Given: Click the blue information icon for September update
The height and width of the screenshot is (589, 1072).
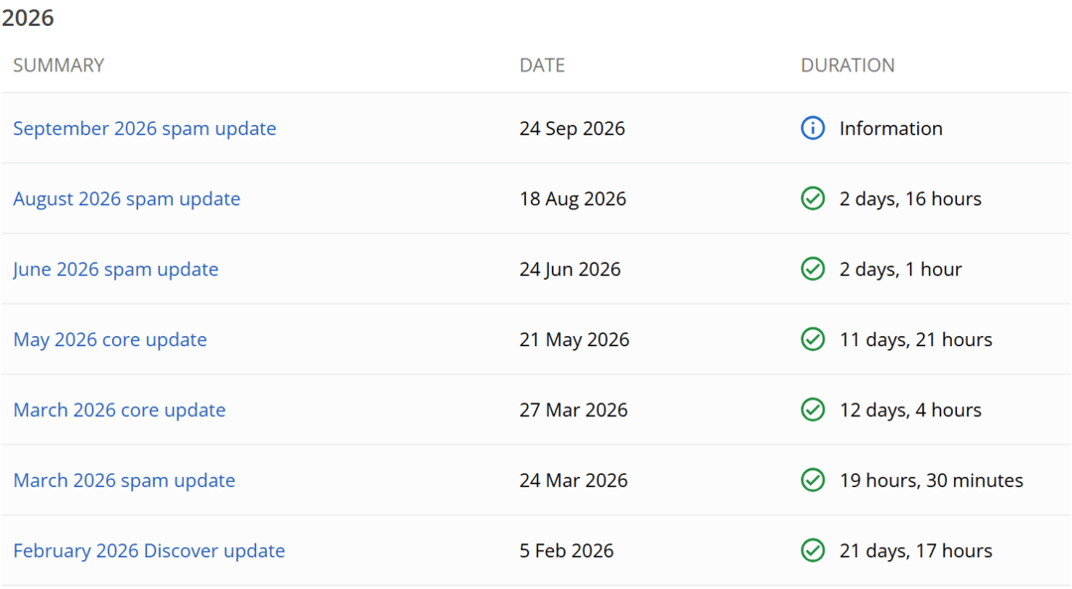Looking at the screenshot, I should pyautogui.click(x=812, y=128).
